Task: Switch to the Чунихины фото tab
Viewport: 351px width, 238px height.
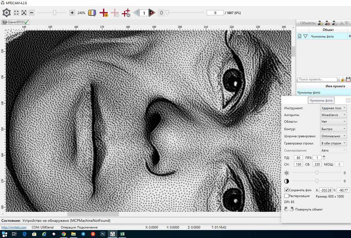Action: pos(321,100)
